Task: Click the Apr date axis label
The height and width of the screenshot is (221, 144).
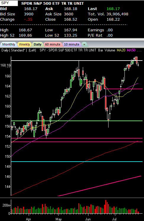Action: [x=28, y=219]
